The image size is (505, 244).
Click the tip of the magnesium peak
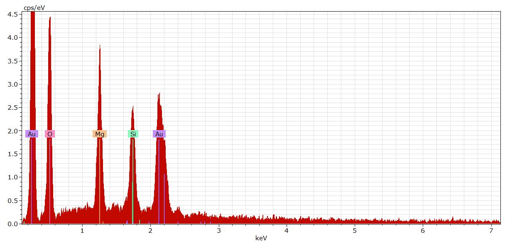click(x=100, y=46)
